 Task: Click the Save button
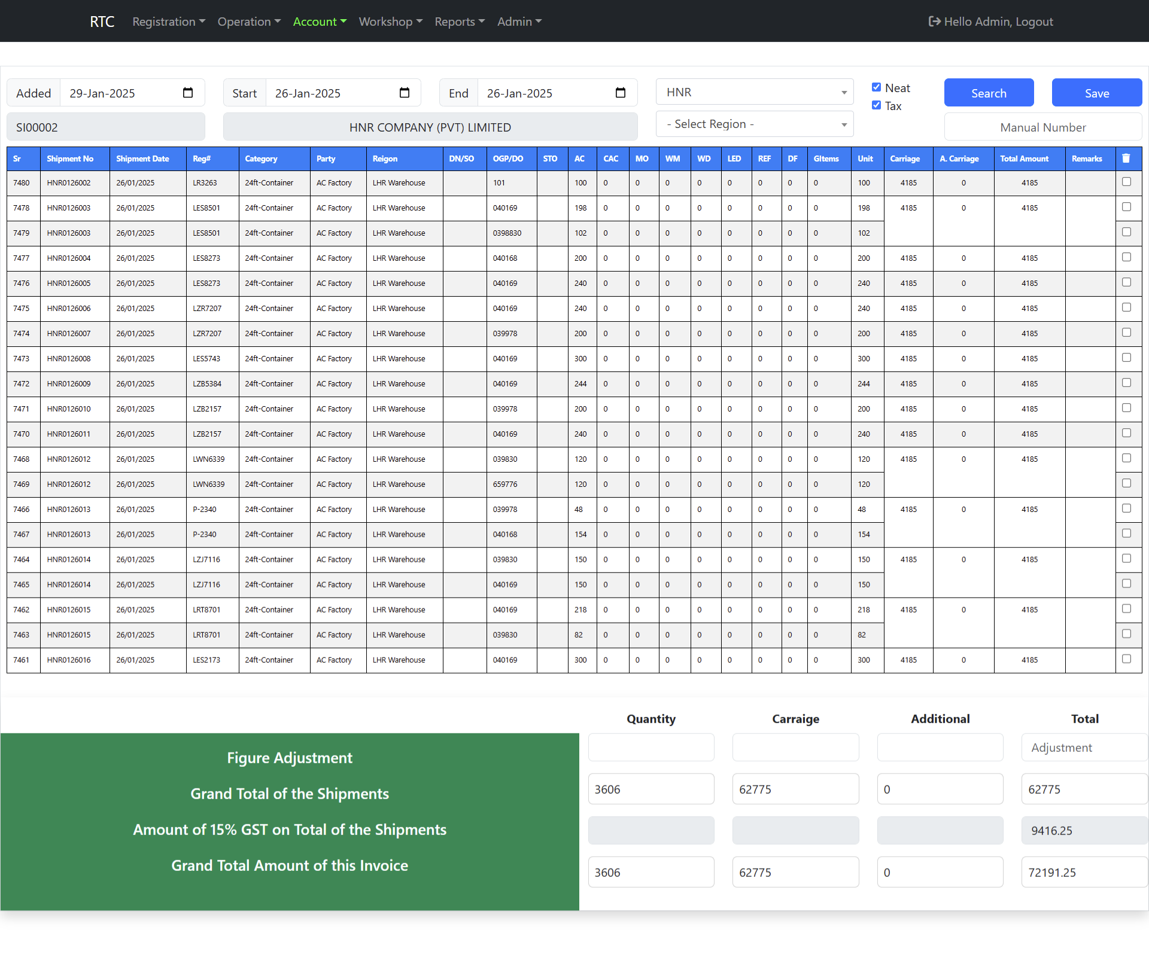pos(1096,93)
